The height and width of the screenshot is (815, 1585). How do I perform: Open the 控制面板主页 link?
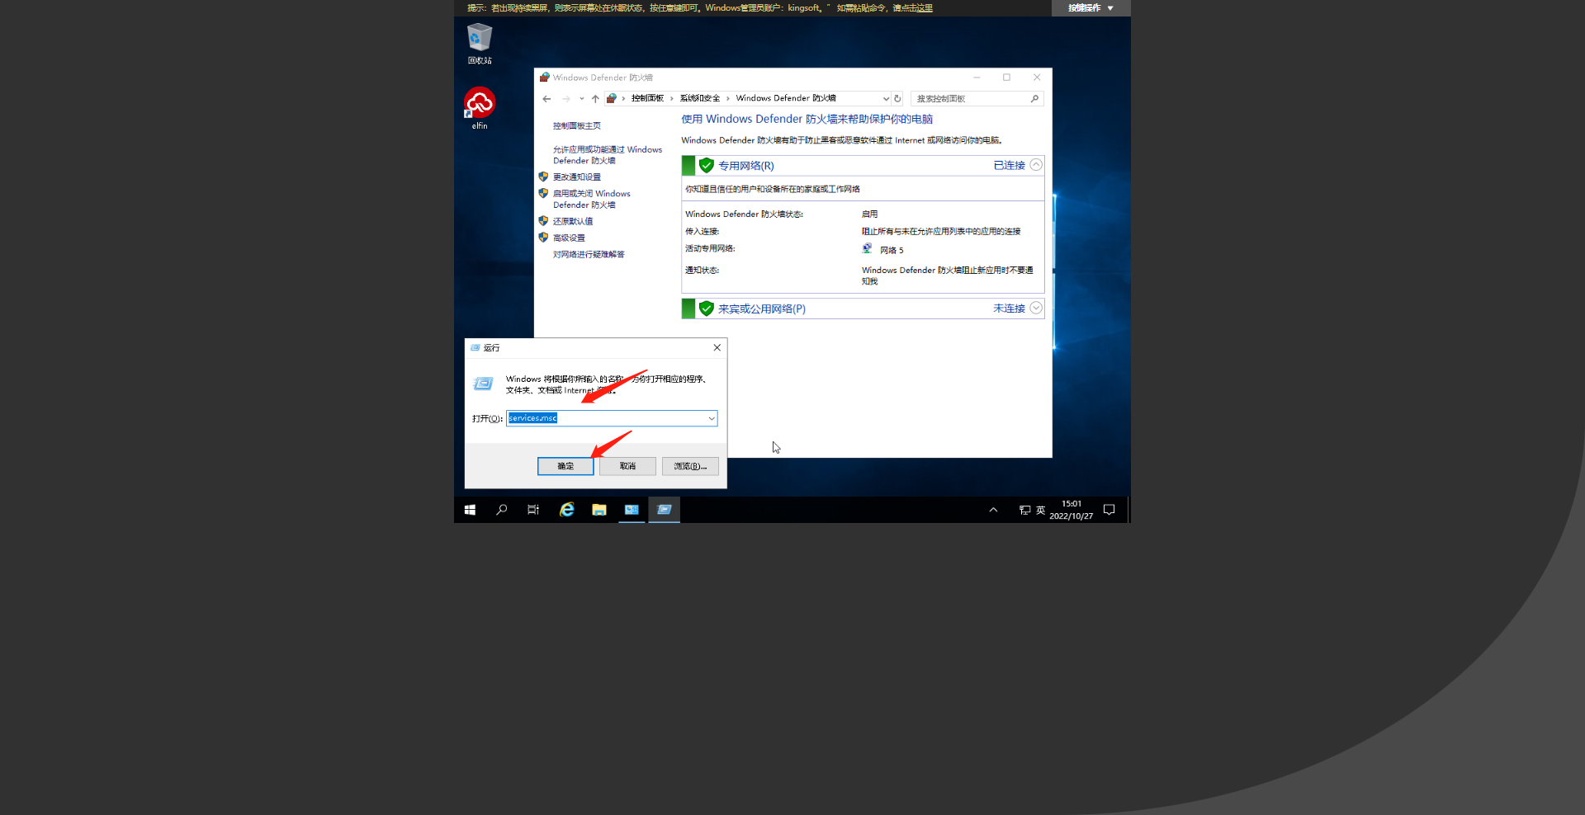coord(577,126)
